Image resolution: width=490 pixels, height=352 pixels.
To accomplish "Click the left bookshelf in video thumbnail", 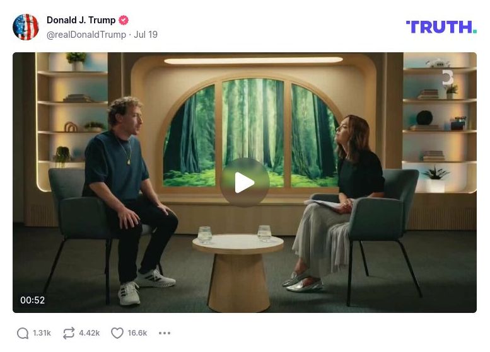I will click(x=73, y=122).
